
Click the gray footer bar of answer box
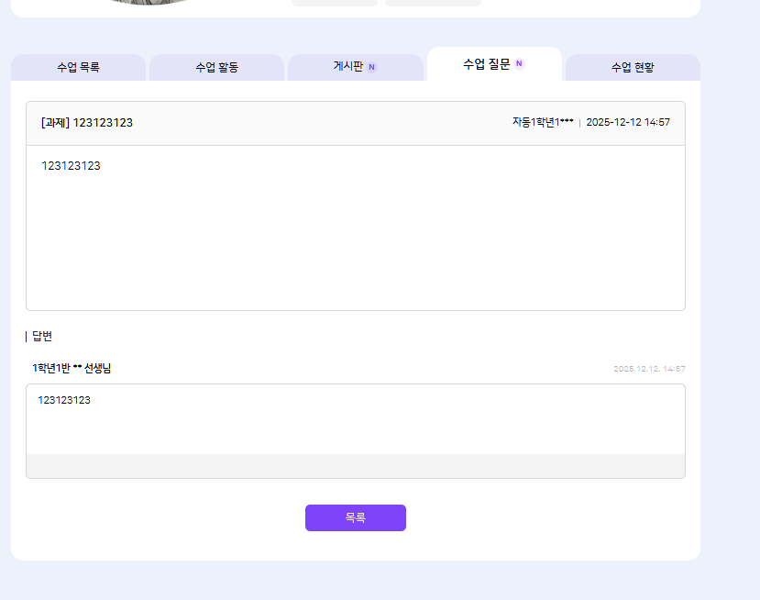(355, 466)
